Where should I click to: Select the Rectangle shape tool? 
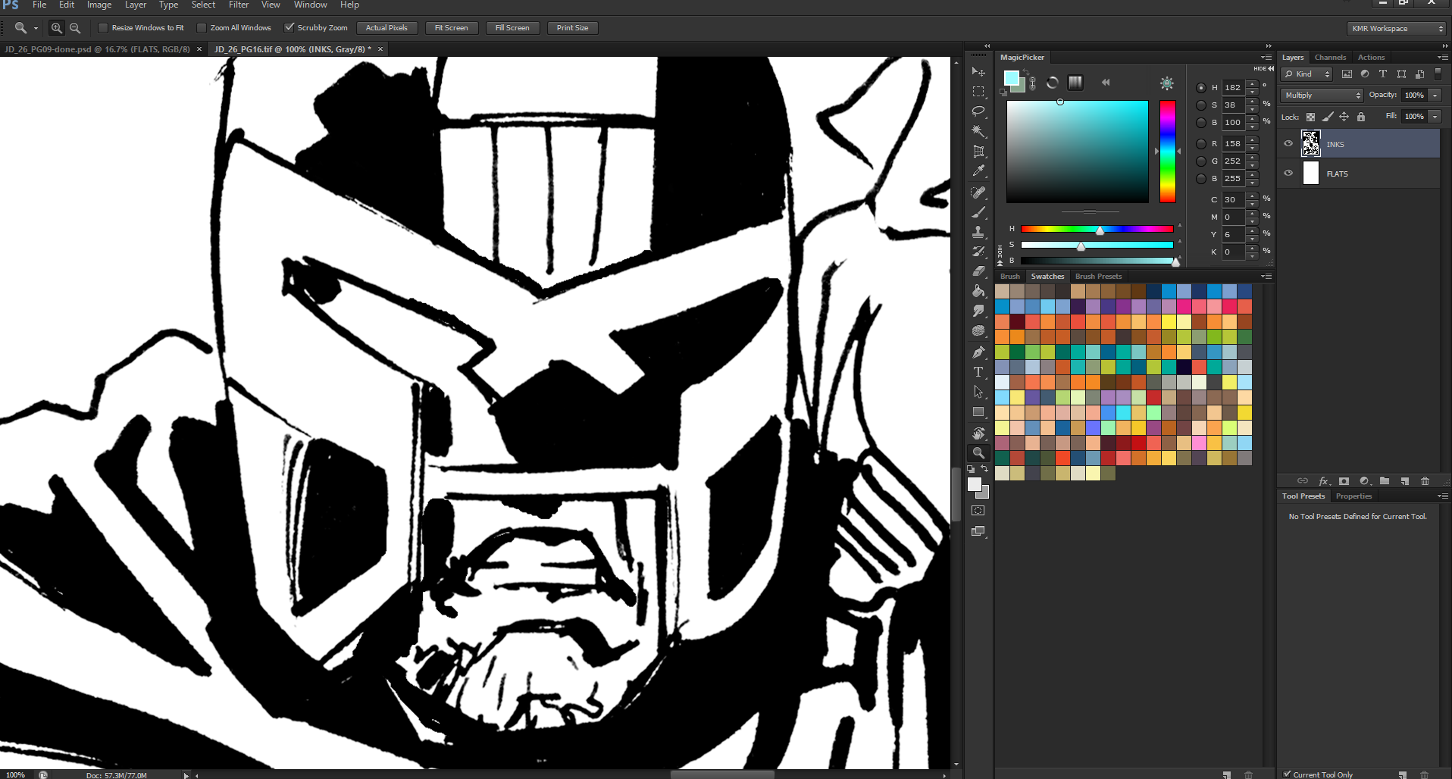coord(978,412)
